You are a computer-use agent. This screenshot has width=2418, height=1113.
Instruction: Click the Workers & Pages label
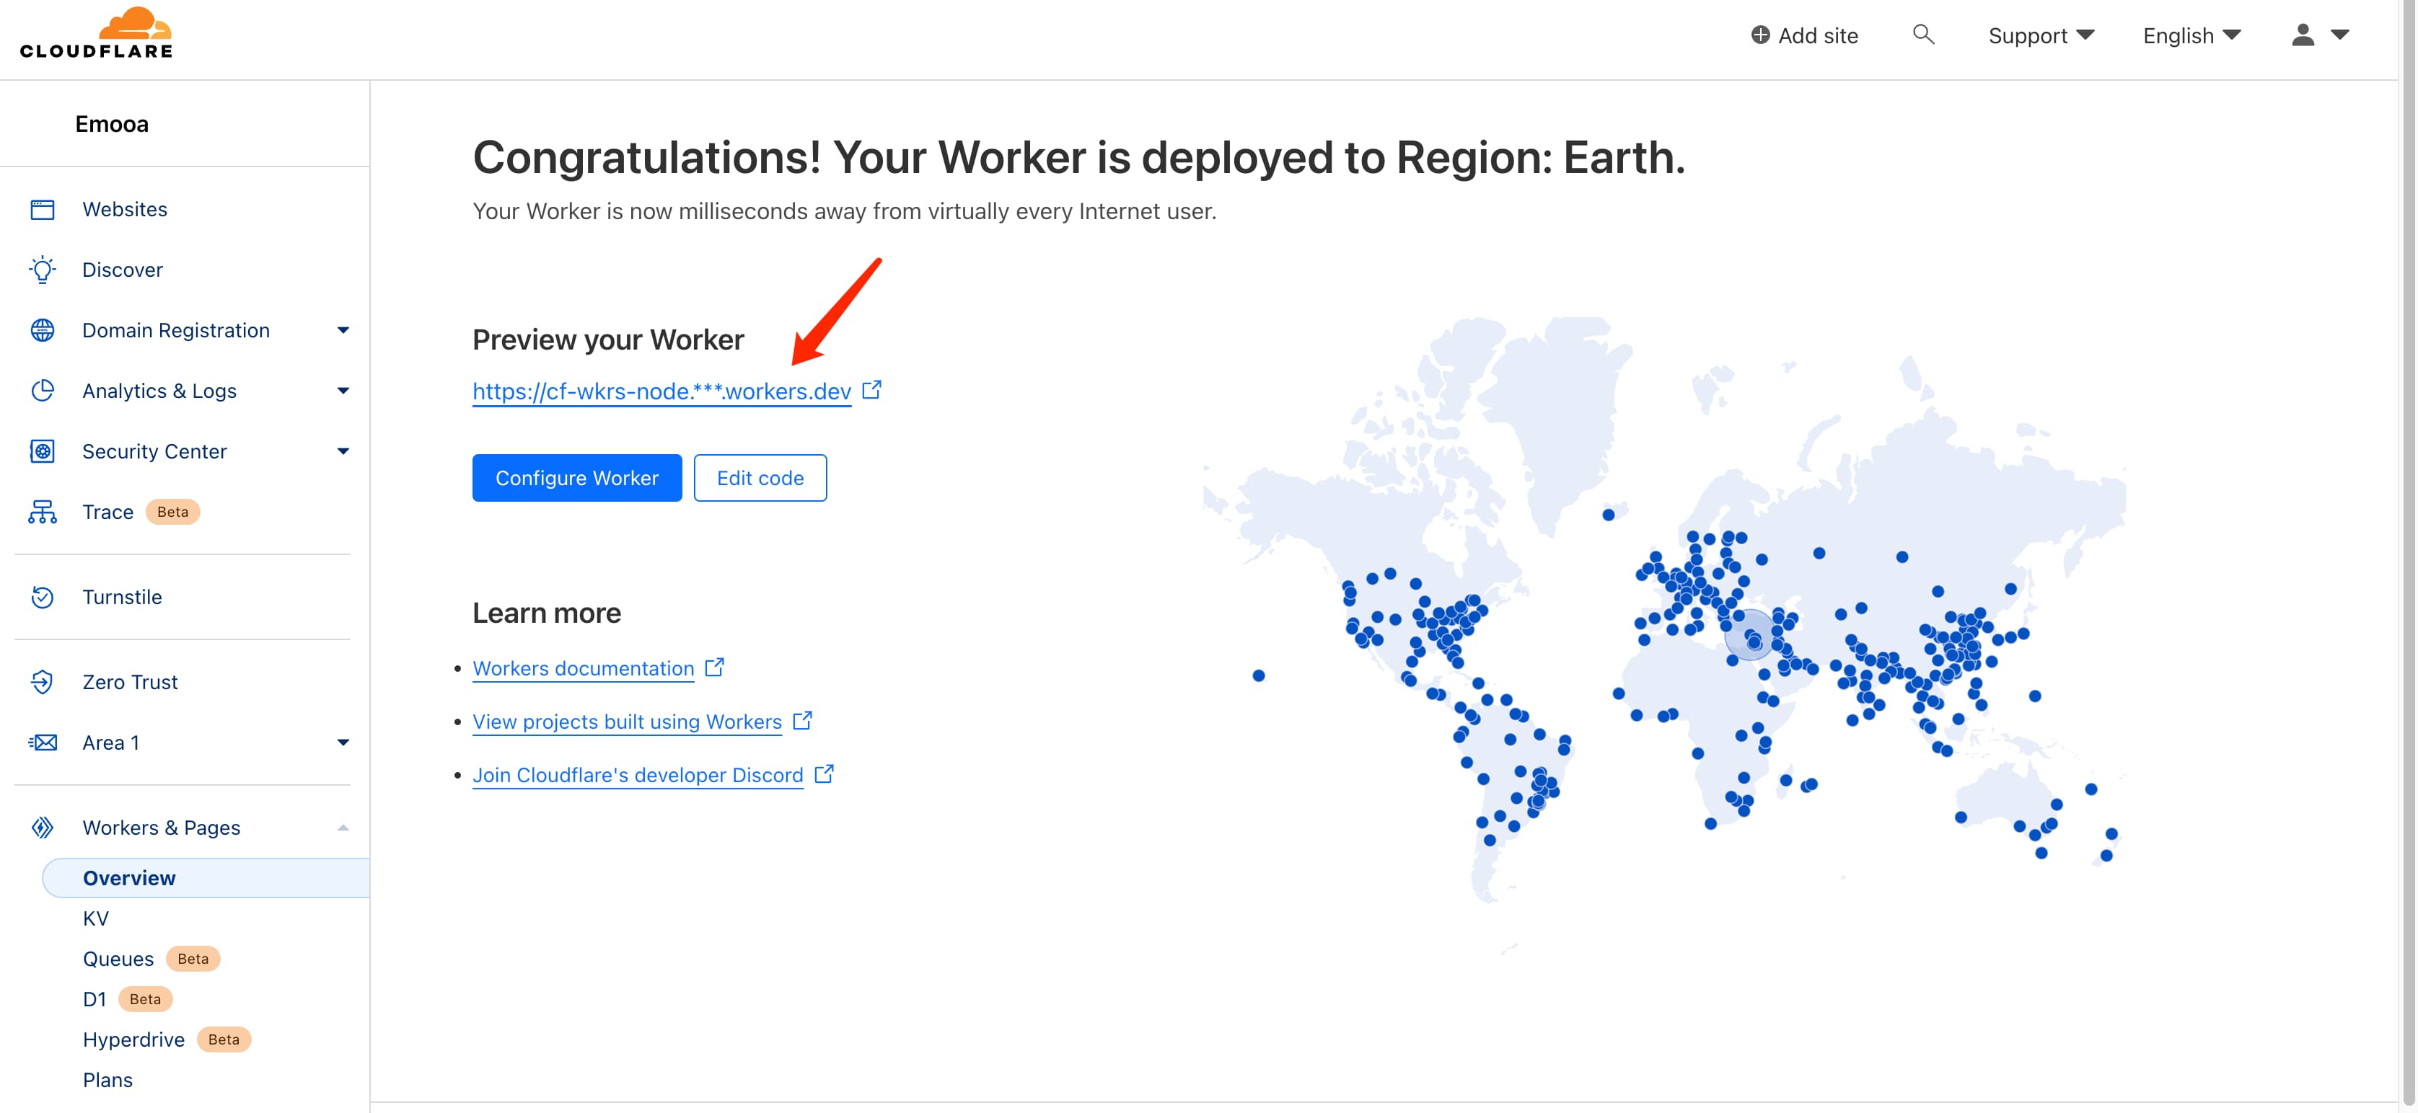click(162, 828)
